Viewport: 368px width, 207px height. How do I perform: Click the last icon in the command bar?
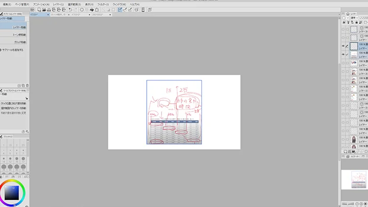pyautogui.click(x=149, y=10)
